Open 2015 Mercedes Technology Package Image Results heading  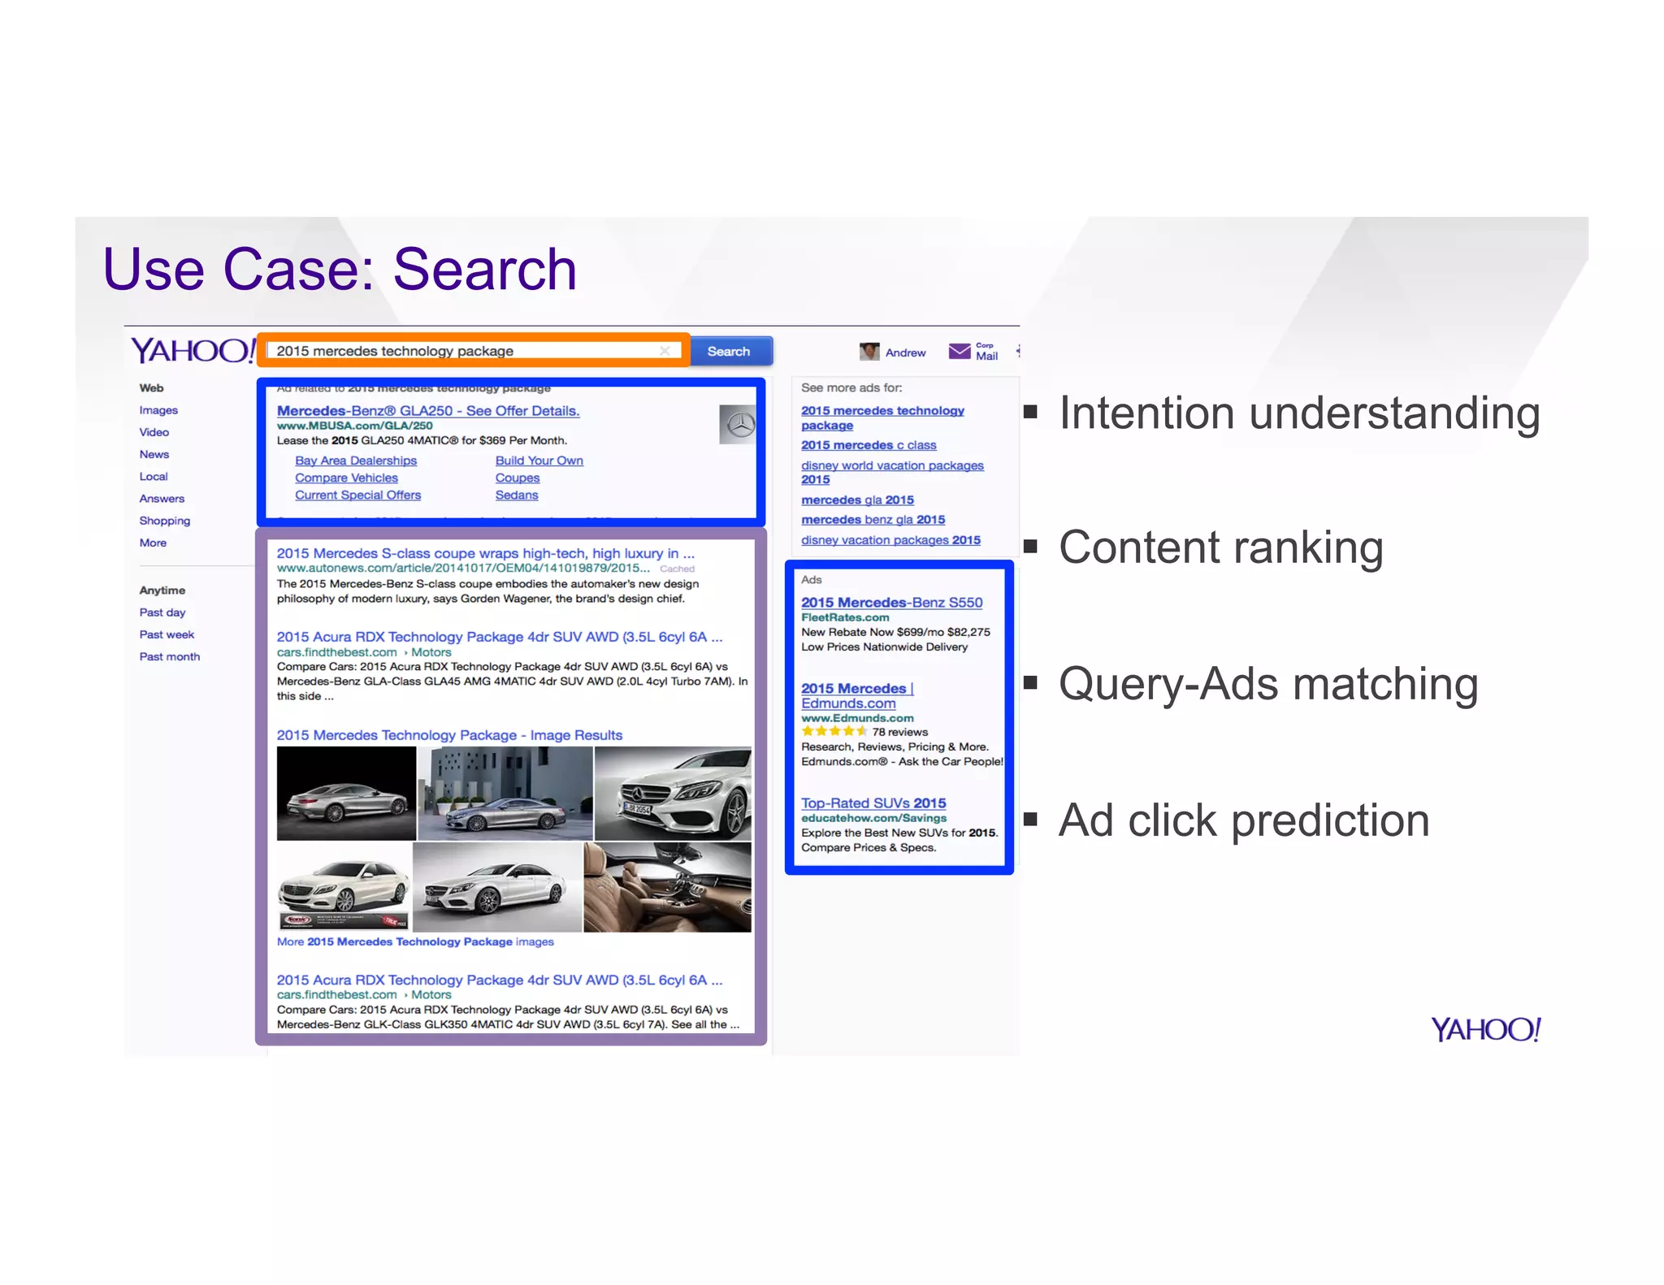449,735
